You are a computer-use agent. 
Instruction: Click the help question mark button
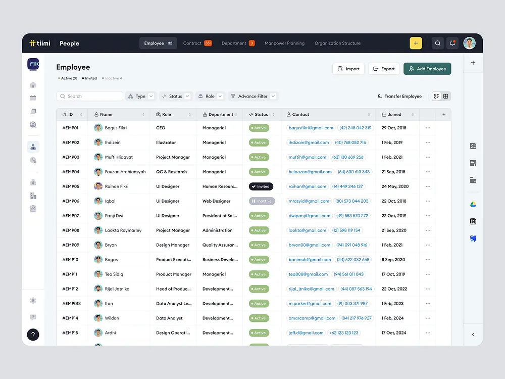(x=33, y=335)
